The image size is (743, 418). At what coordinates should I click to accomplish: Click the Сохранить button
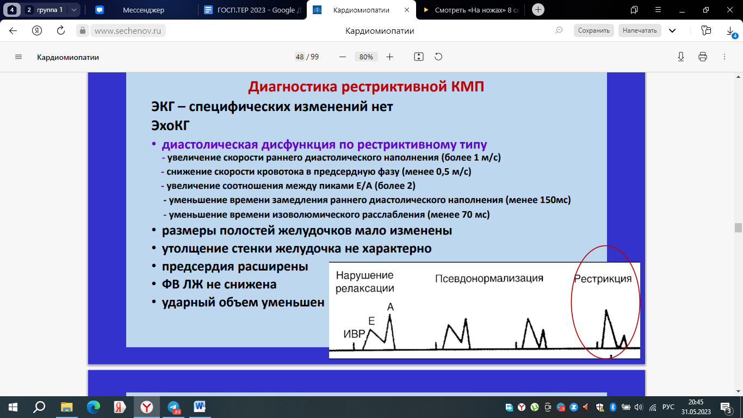[x=594, y=30]
